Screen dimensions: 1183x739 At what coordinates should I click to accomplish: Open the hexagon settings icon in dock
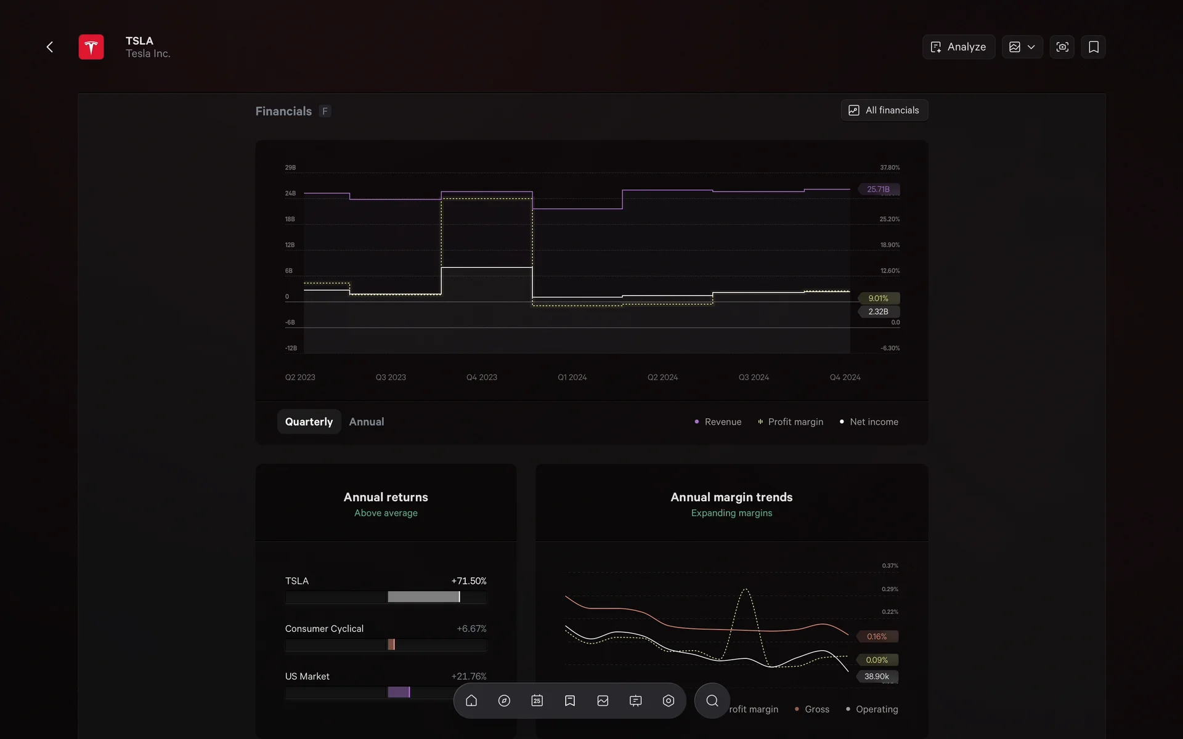tap(669, 701)
